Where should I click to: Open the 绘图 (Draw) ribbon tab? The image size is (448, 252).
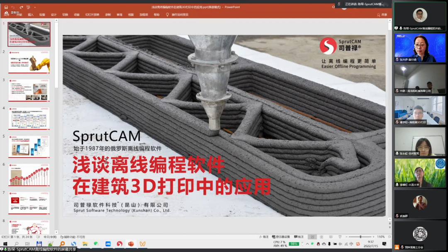[42, 15]
